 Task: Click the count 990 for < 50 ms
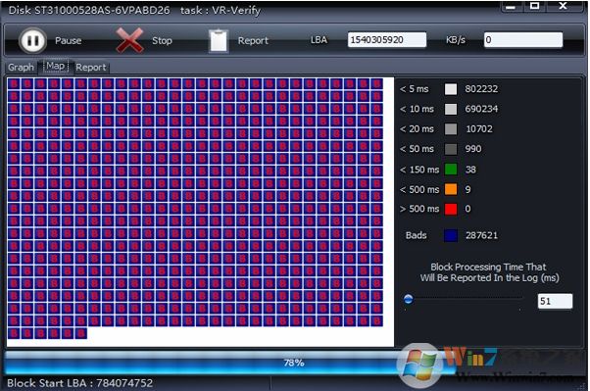click(x=473, y=149)
